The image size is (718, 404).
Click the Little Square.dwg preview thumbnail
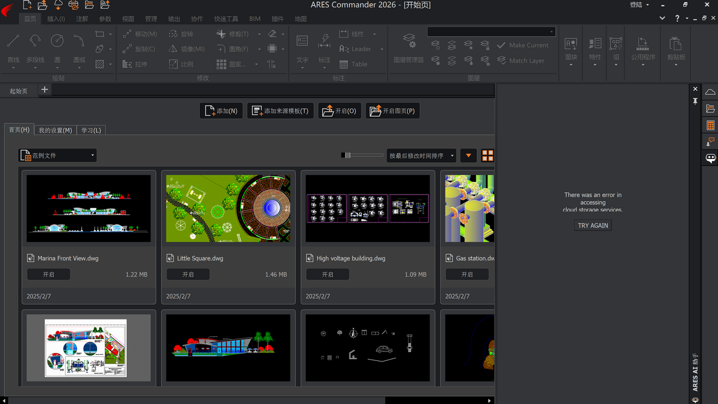click(x=228, y=208)
